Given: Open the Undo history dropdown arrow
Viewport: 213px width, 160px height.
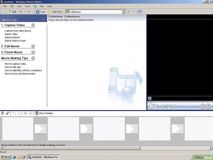Looking at the screenshot, I should click(x=24, y=12).
